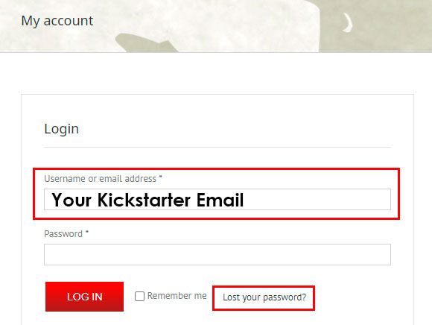The height and width of the screenshot is (325, 432).
Task: Log in with the red LOG IN button
Action: click(84, 297)
